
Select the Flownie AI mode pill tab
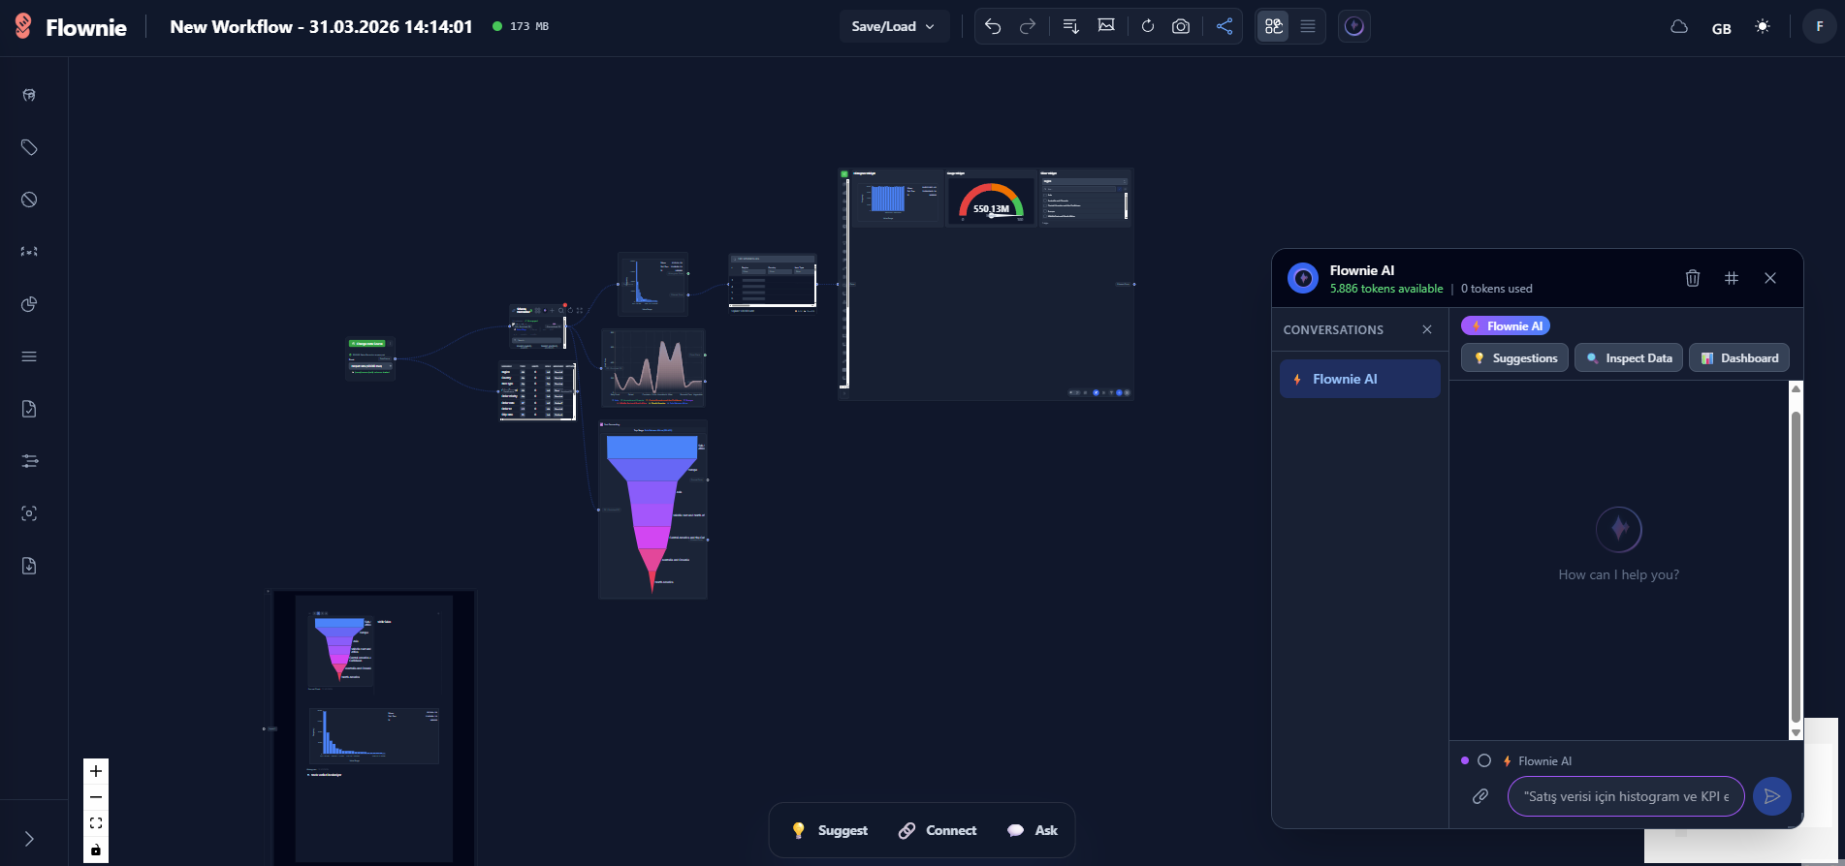(x=1506, y=325)
